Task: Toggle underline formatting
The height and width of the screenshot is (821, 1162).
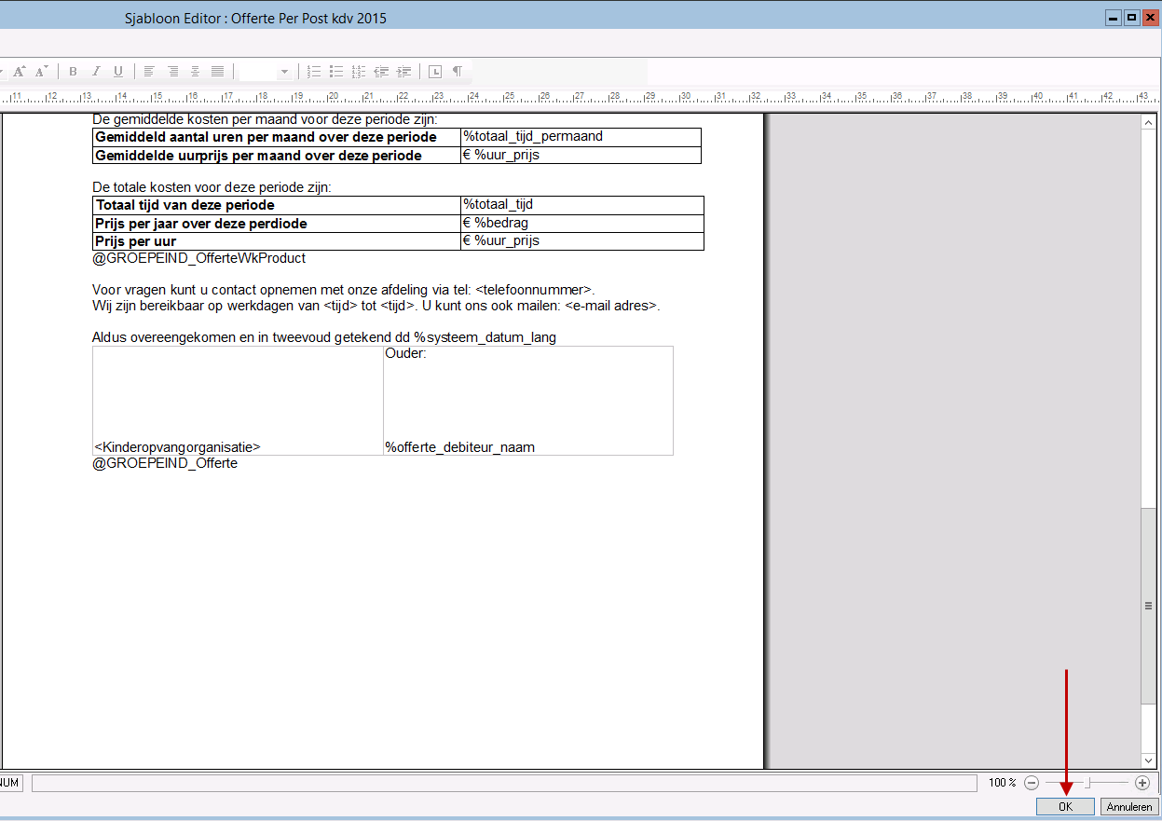Action: (117, 72)
